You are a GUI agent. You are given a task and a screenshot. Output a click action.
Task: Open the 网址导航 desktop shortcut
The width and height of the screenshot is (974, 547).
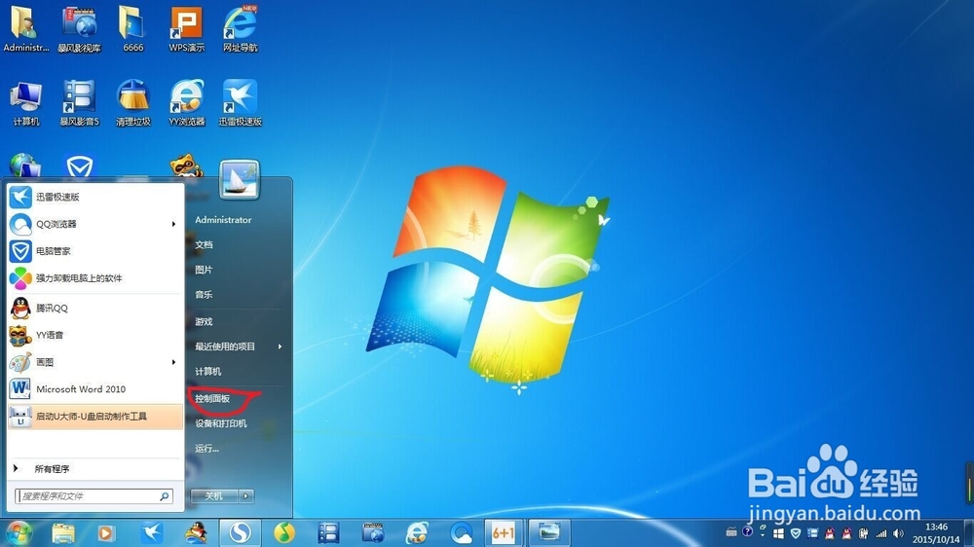pyautogui.click(x=241, y=28)
